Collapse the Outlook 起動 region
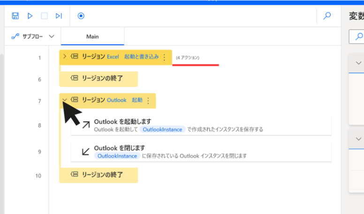Image resolution: width=364 pixels, height=214 pixels. pos(65,100)
